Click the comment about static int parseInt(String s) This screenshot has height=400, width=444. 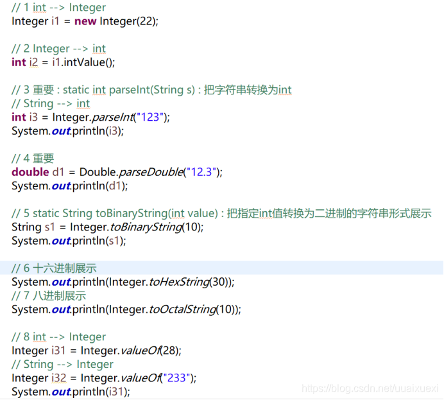click(151, 90)
